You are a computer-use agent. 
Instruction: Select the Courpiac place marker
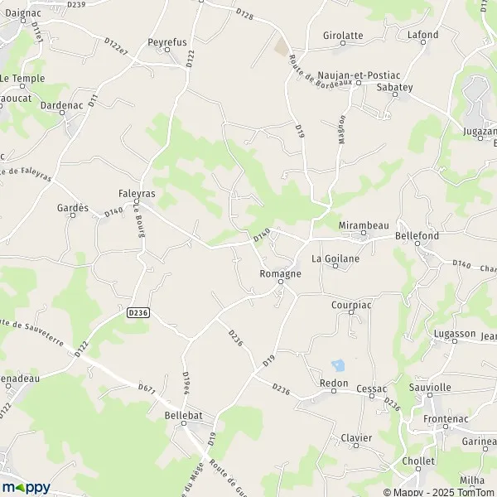351,312
